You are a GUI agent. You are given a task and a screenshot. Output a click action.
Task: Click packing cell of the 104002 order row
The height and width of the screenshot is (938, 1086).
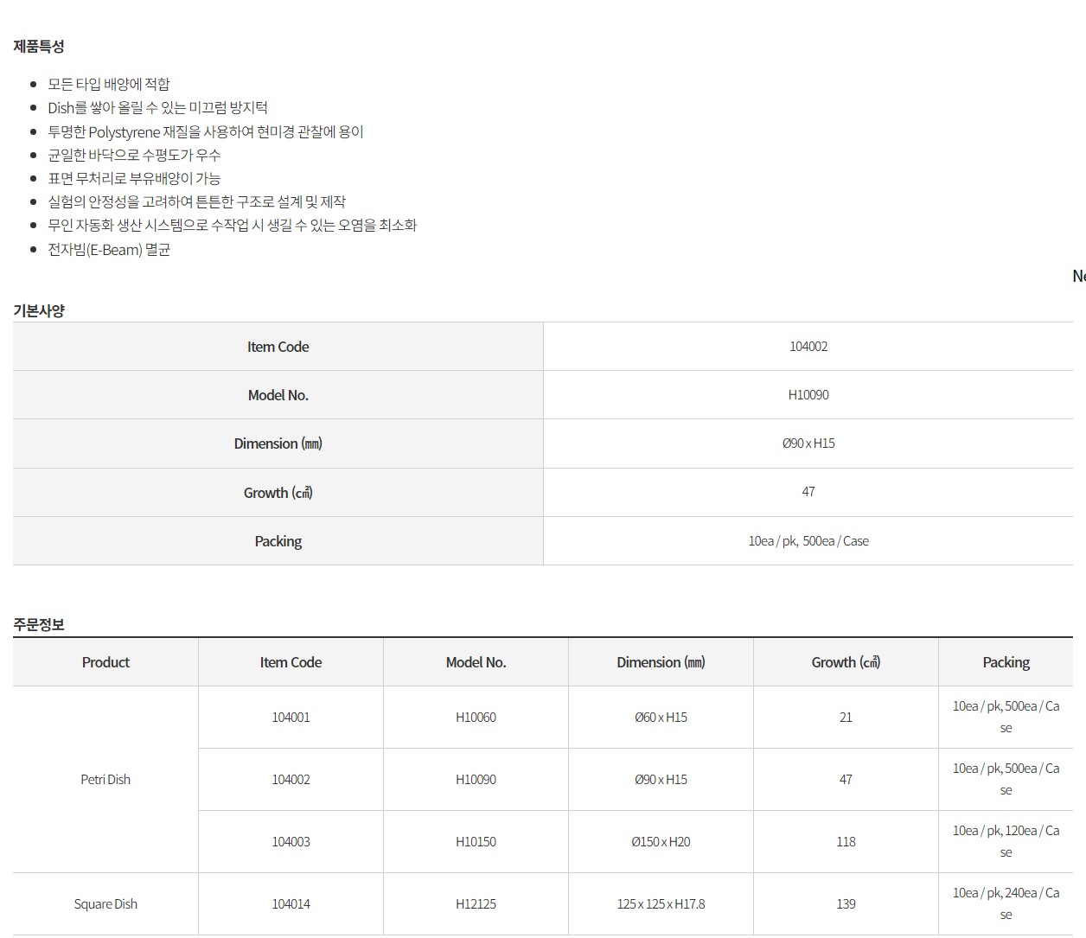click(x=1006, y=780)
